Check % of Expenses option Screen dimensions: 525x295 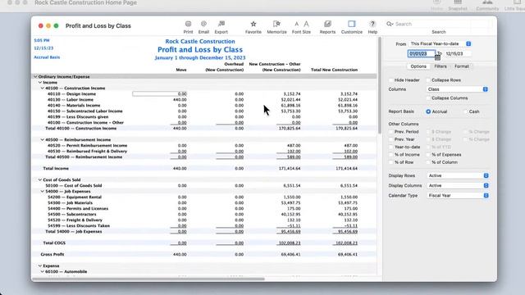click(428, 155)
